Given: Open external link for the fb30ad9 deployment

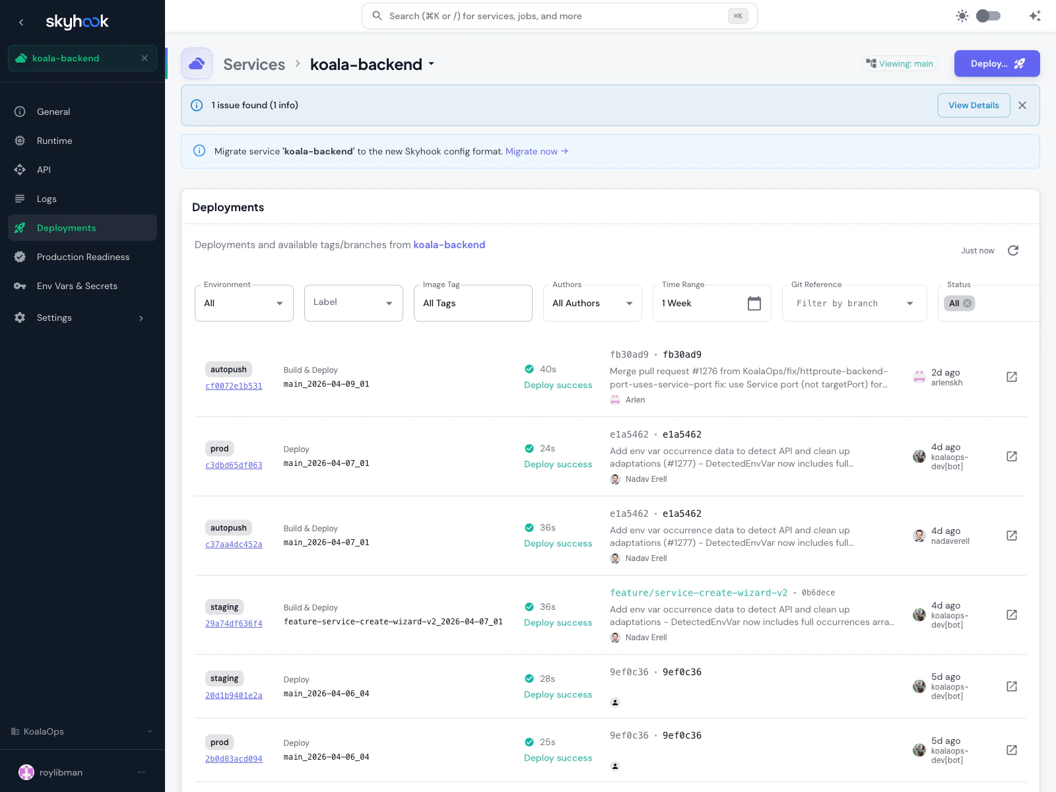Looking at the screenshot, I should pos(1011,377).
